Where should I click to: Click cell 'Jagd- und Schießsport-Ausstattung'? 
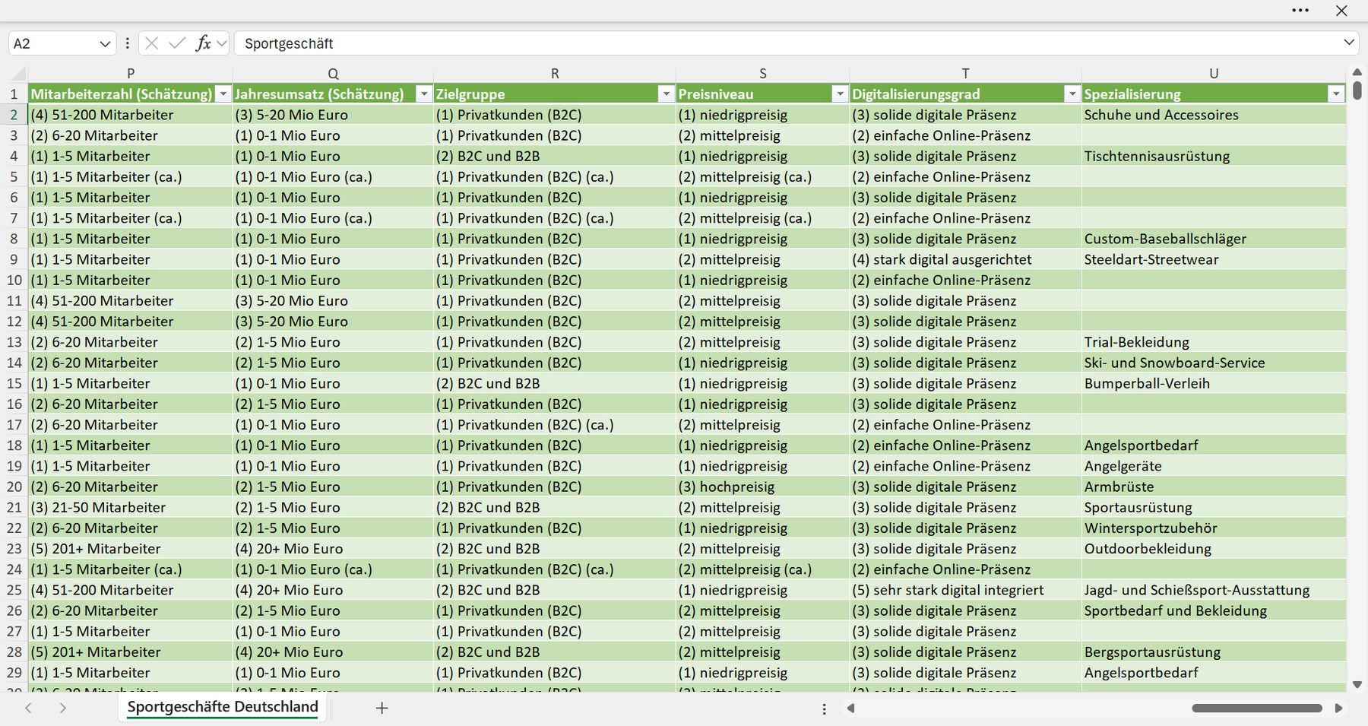[1214, 590]
